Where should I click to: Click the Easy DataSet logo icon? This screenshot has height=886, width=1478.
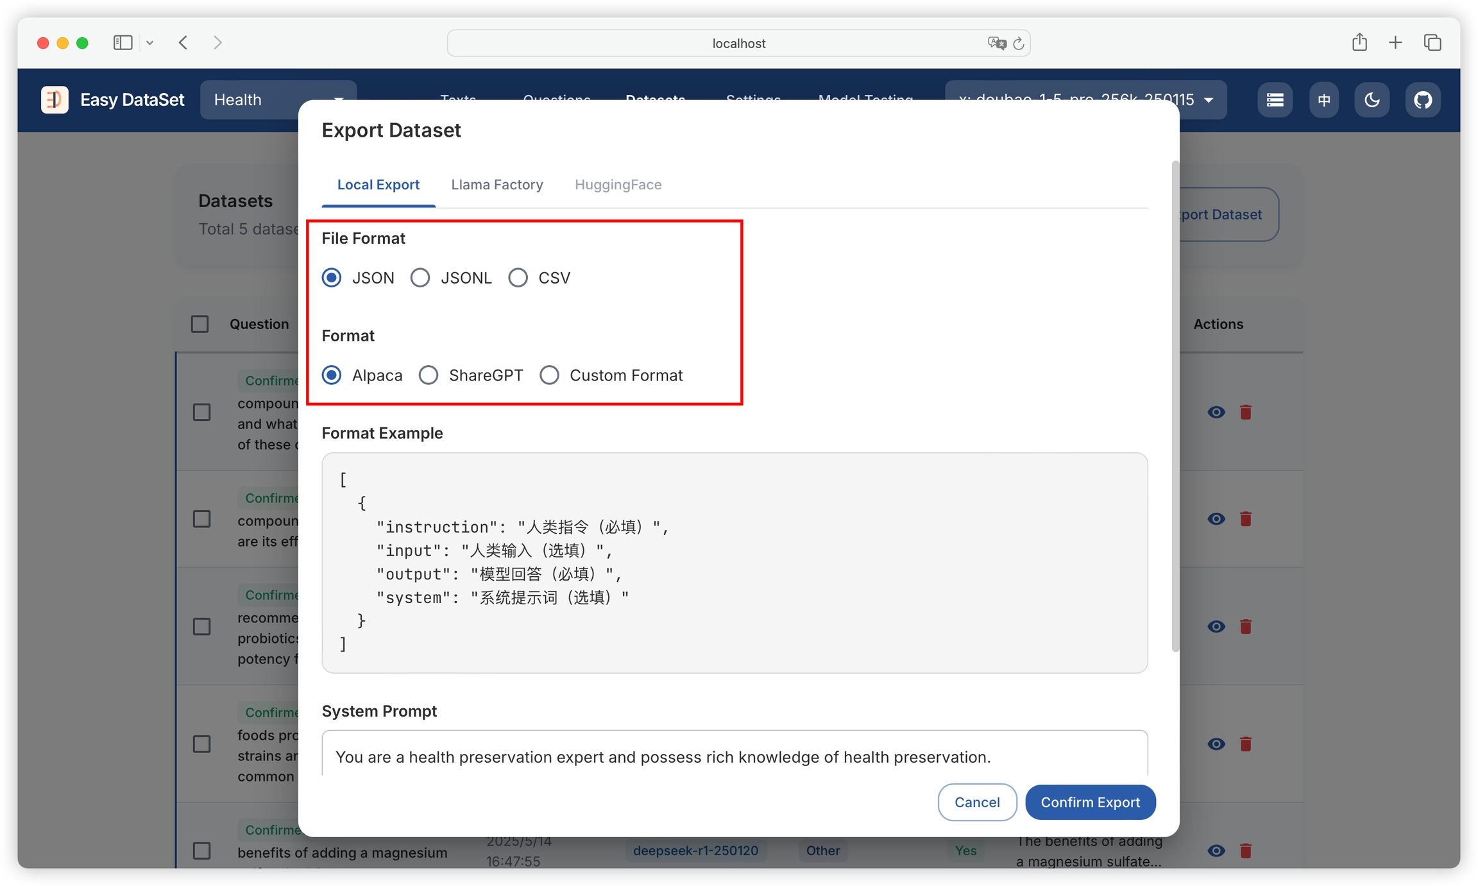click(55, 100)
